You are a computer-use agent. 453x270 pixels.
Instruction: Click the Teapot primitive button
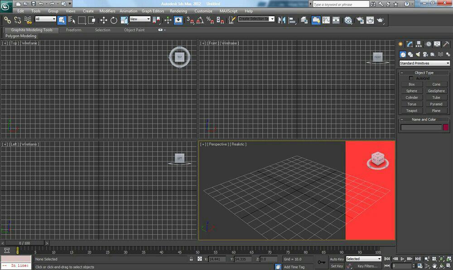411,111
